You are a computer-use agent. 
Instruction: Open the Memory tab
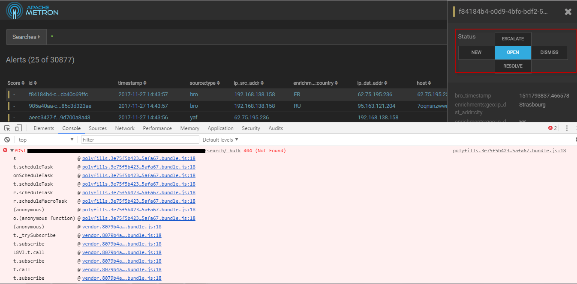(x=189, y=128)
